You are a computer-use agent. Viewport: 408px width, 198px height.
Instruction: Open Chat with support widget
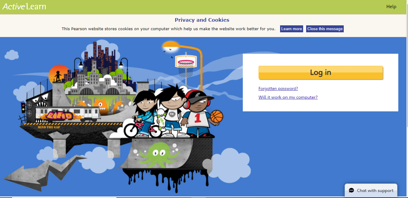pyautogui.click(x=371, y=190)
